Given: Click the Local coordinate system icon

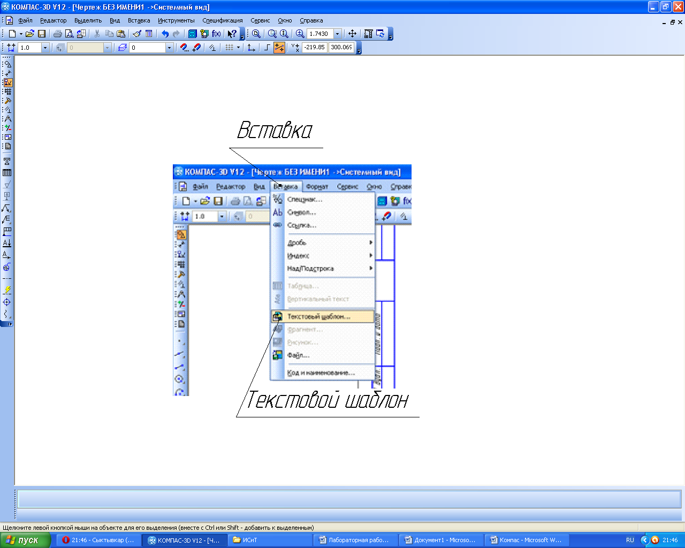Looking at the screenshot, I should click(251, 48).
